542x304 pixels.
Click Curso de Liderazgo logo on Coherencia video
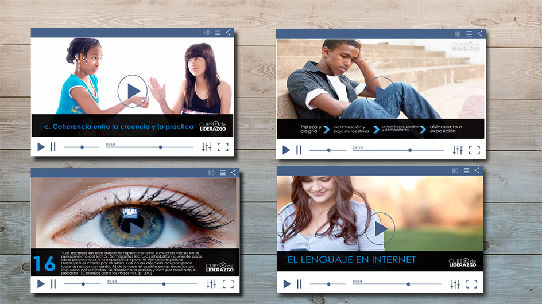click(212, 126)
